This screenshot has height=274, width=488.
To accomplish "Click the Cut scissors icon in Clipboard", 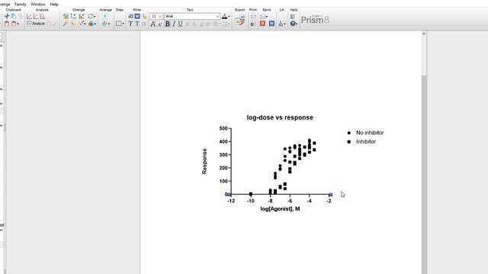I will pos(7,16).
